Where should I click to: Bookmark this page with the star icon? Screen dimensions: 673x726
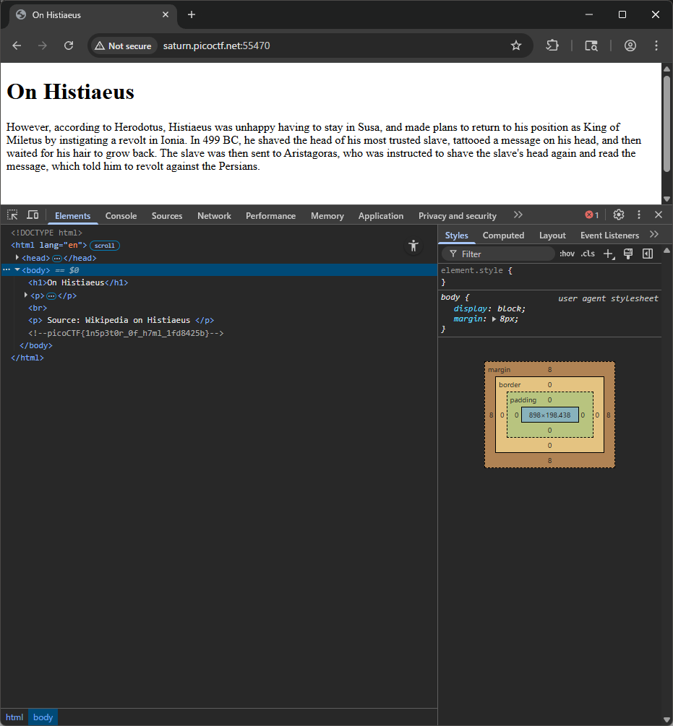tap(516, 46)
